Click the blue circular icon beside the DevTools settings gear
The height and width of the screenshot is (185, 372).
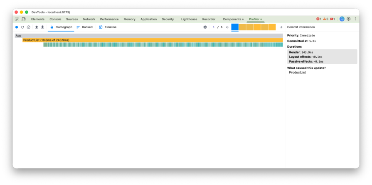pyautogui.click(x=342, y=19)
